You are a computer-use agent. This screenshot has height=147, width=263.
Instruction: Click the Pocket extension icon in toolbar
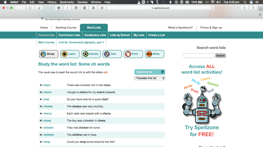coord(59,8)
